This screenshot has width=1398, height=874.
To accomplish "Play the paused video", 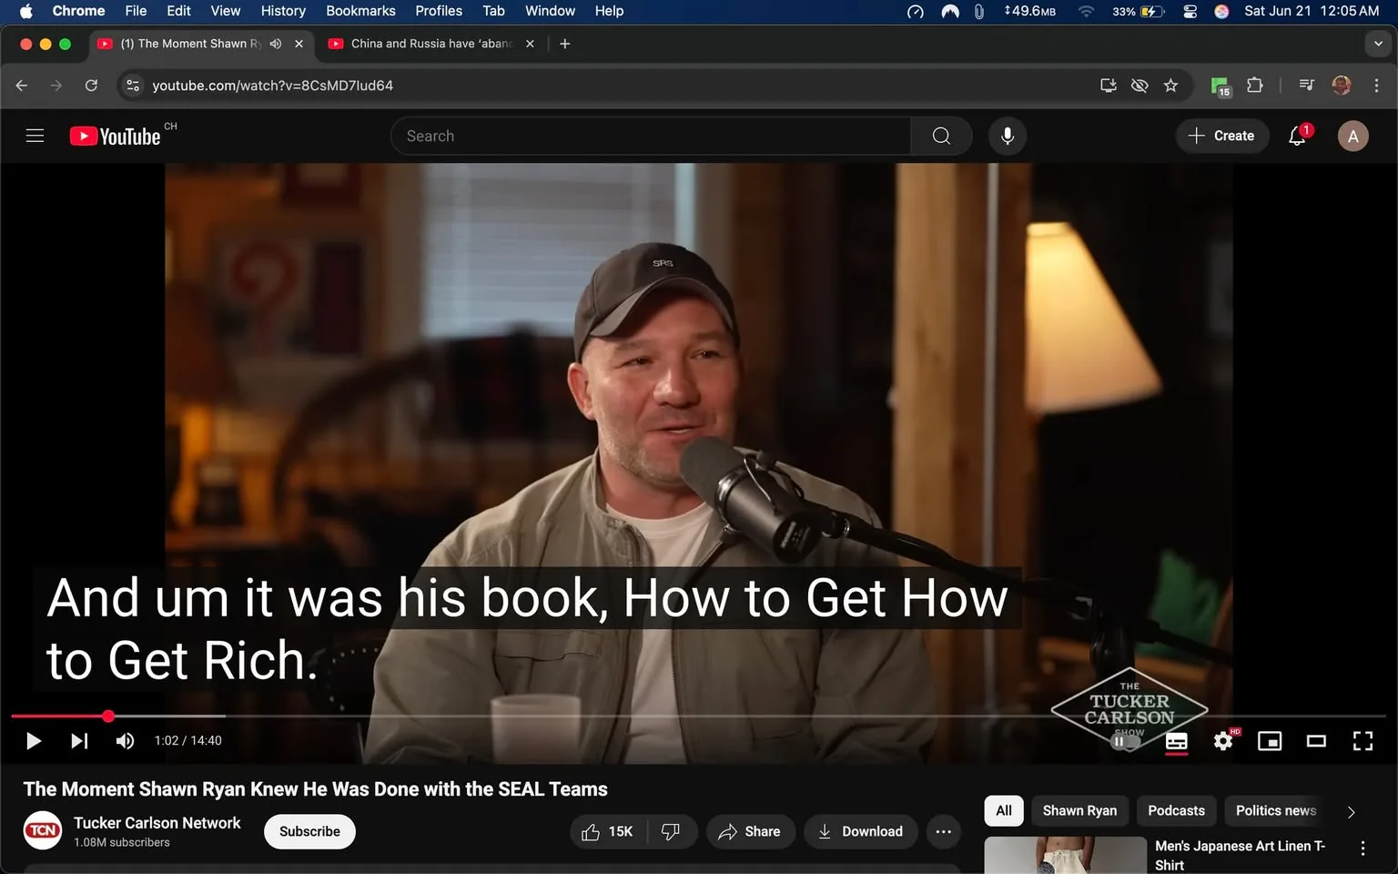I will pyautogui.click(x=34, y=741).
